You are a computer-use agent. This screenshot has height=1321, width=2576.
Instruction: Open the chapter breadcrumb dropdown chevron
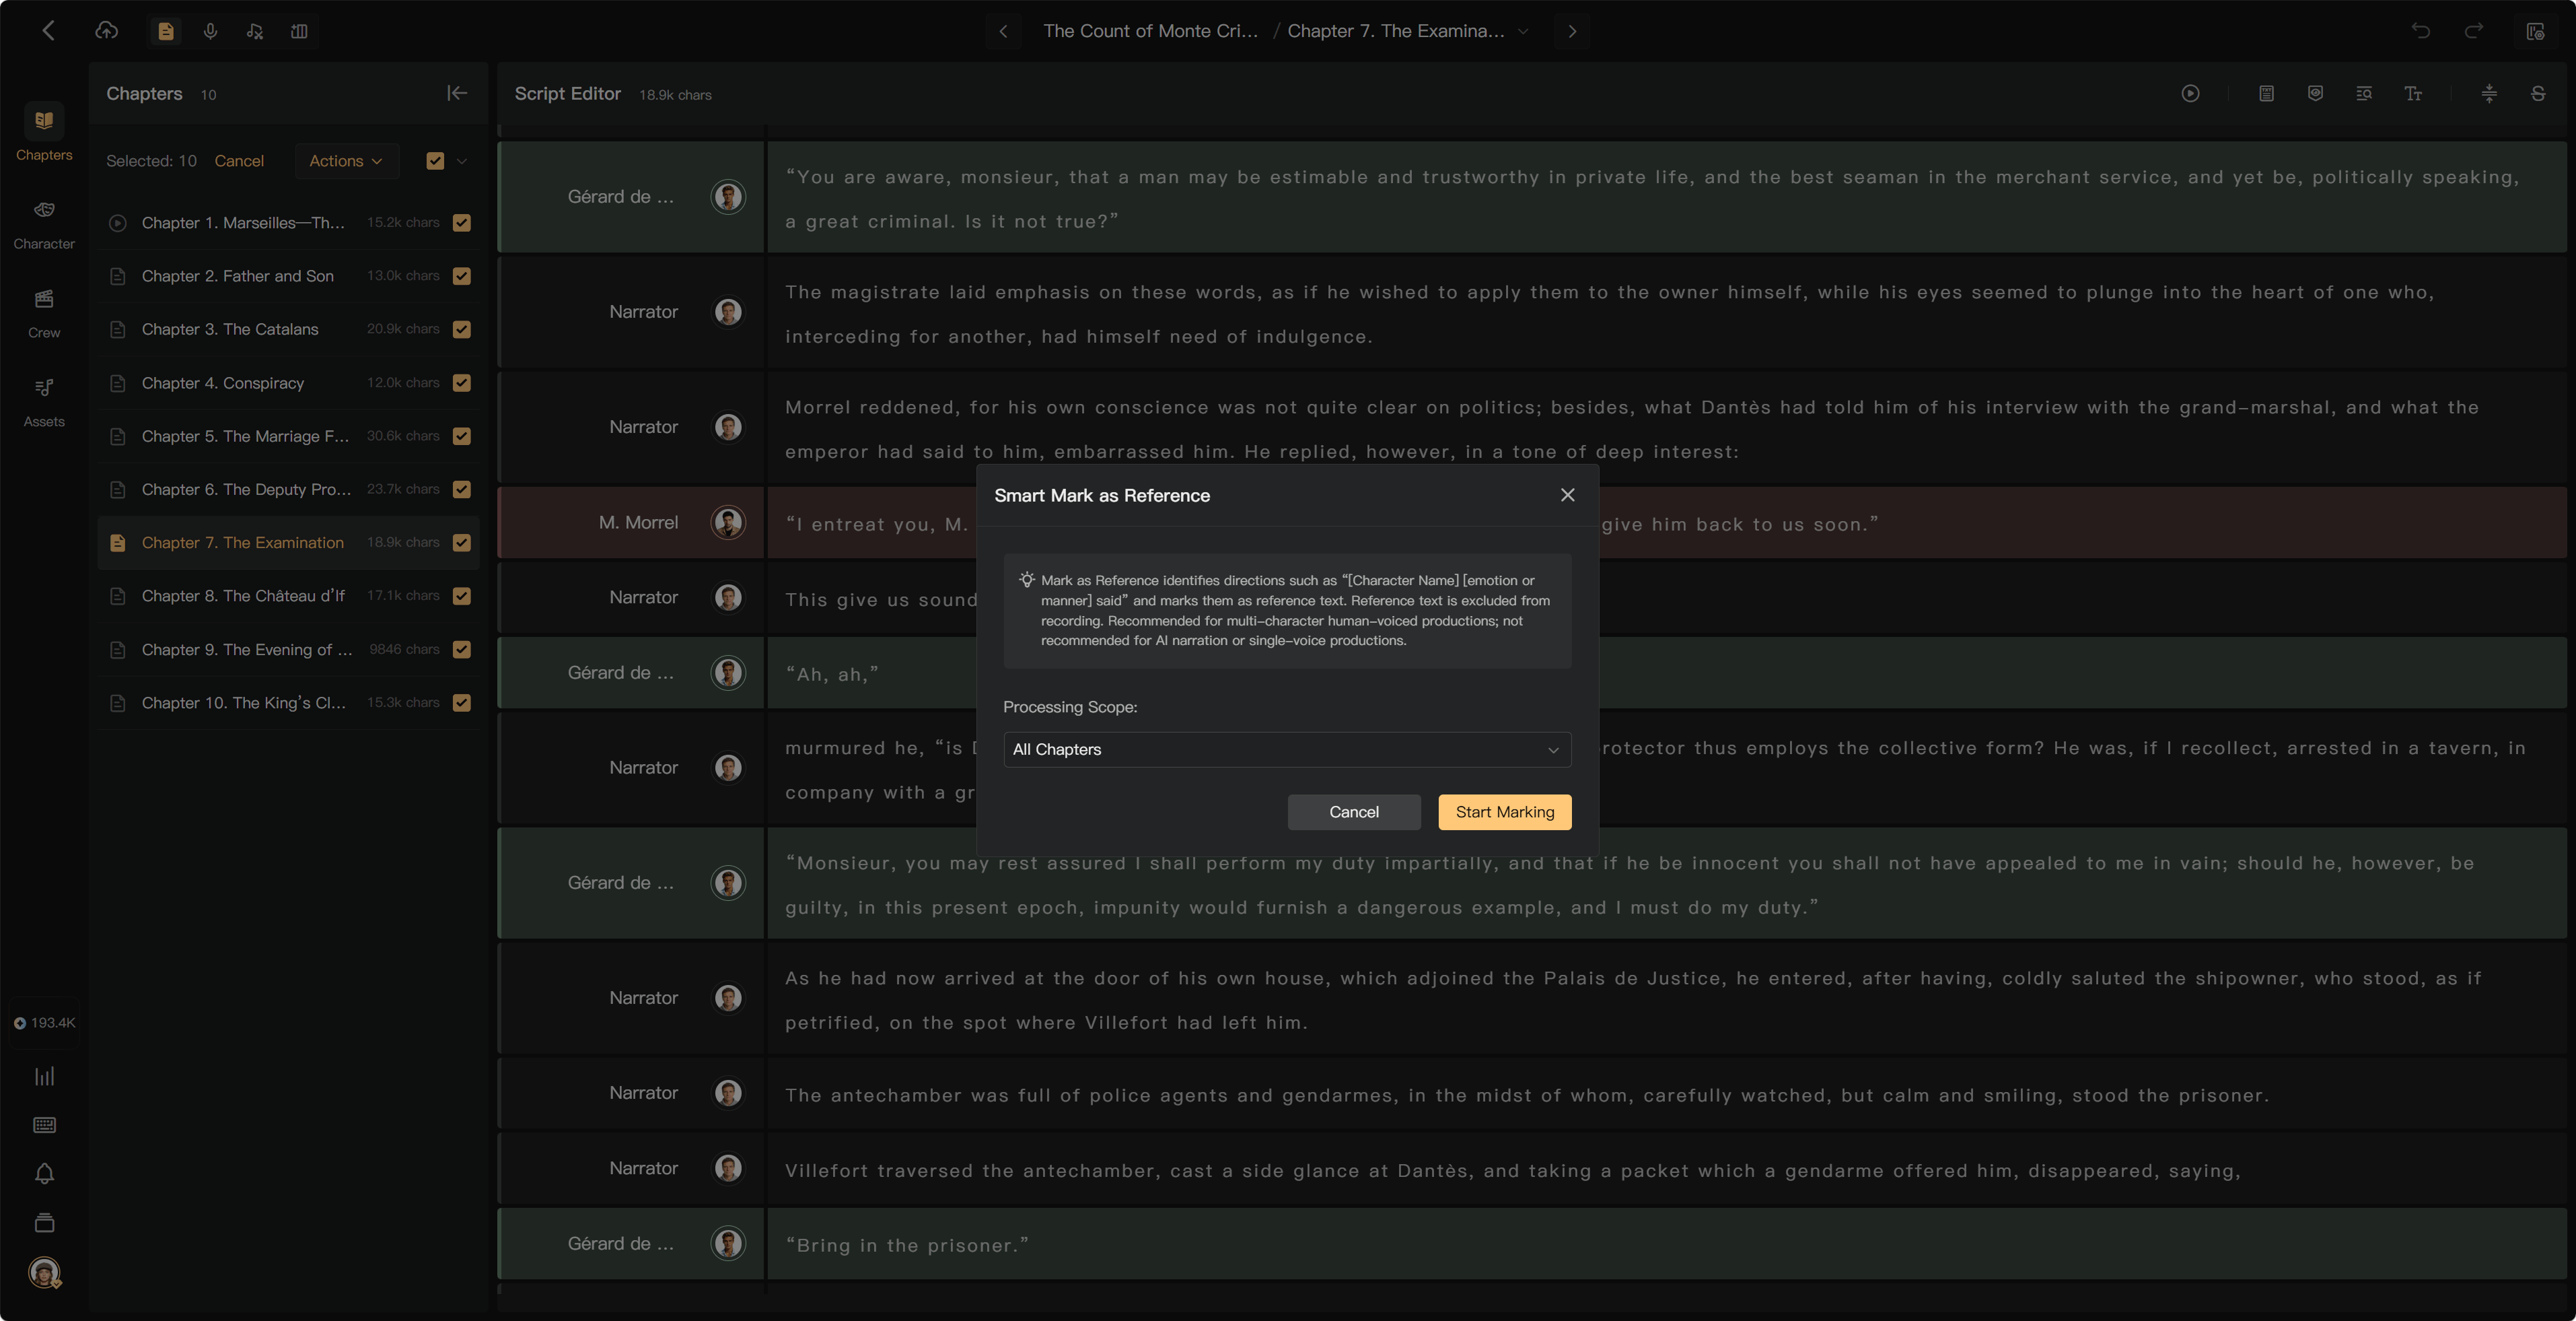[x=1523, y=31]
